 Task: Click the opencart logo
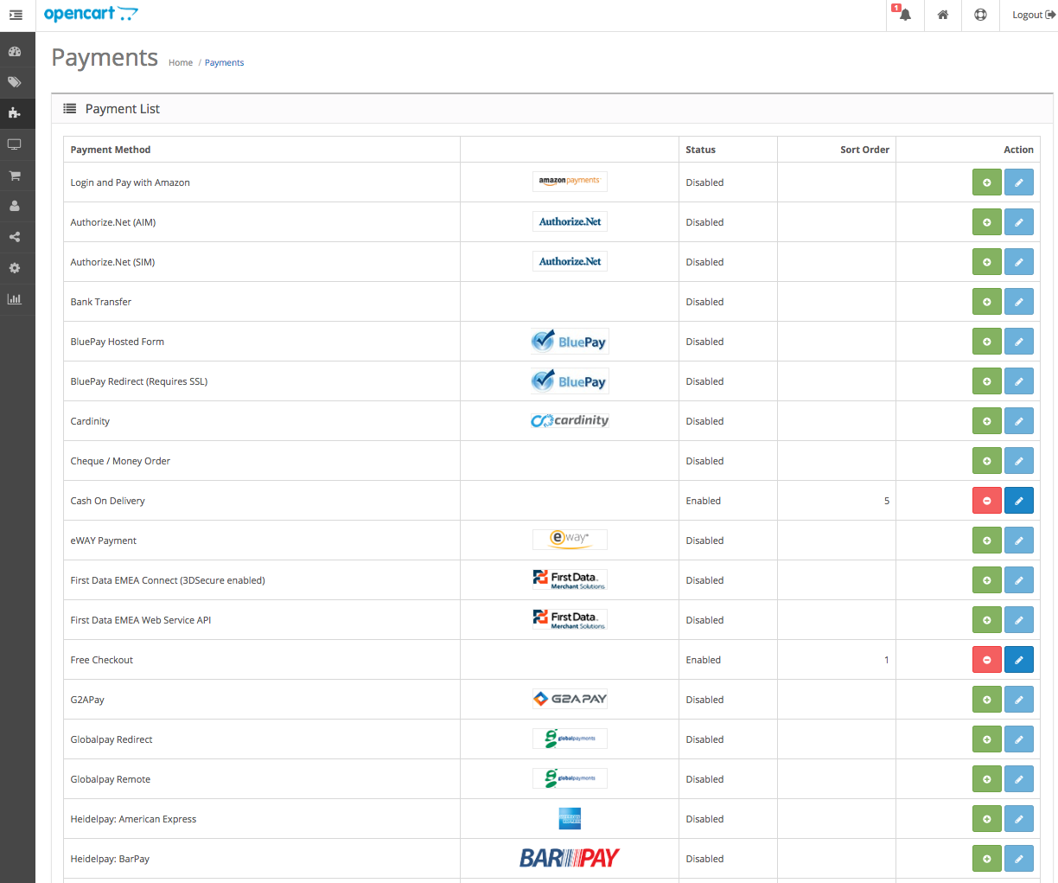(x=90, y=14)
